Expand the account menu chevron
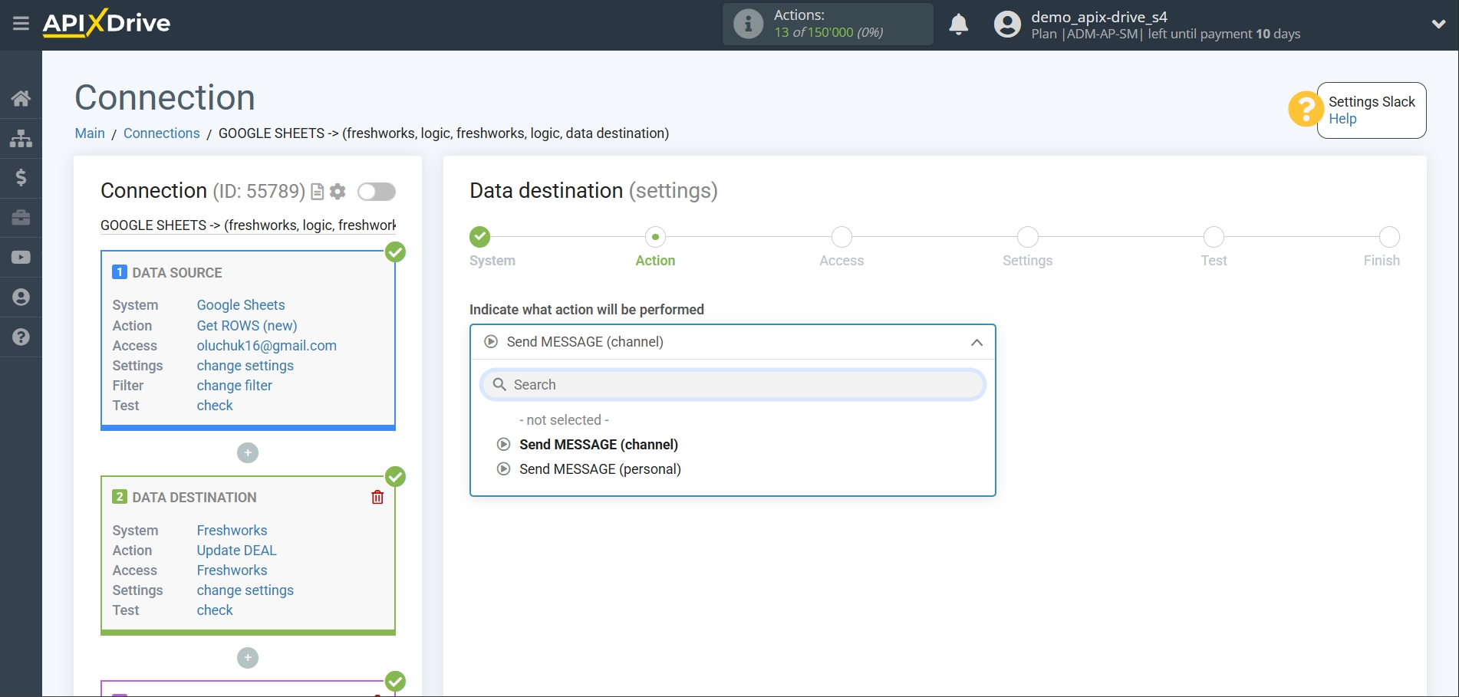This screenshot has width=1459, height=697. 1438,25
